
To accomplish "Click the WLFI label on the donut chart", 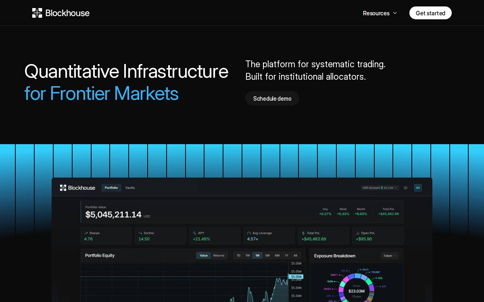I will point(365,269).
